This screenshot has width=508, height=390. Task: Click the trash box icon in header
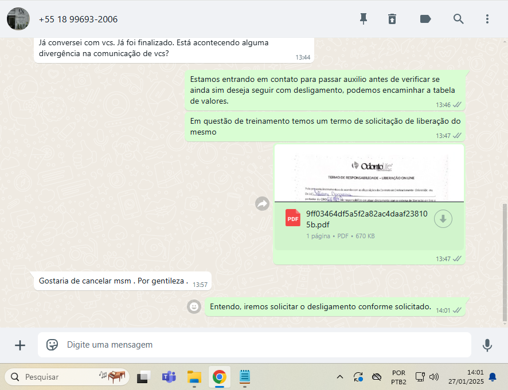[x=392, y=19]
